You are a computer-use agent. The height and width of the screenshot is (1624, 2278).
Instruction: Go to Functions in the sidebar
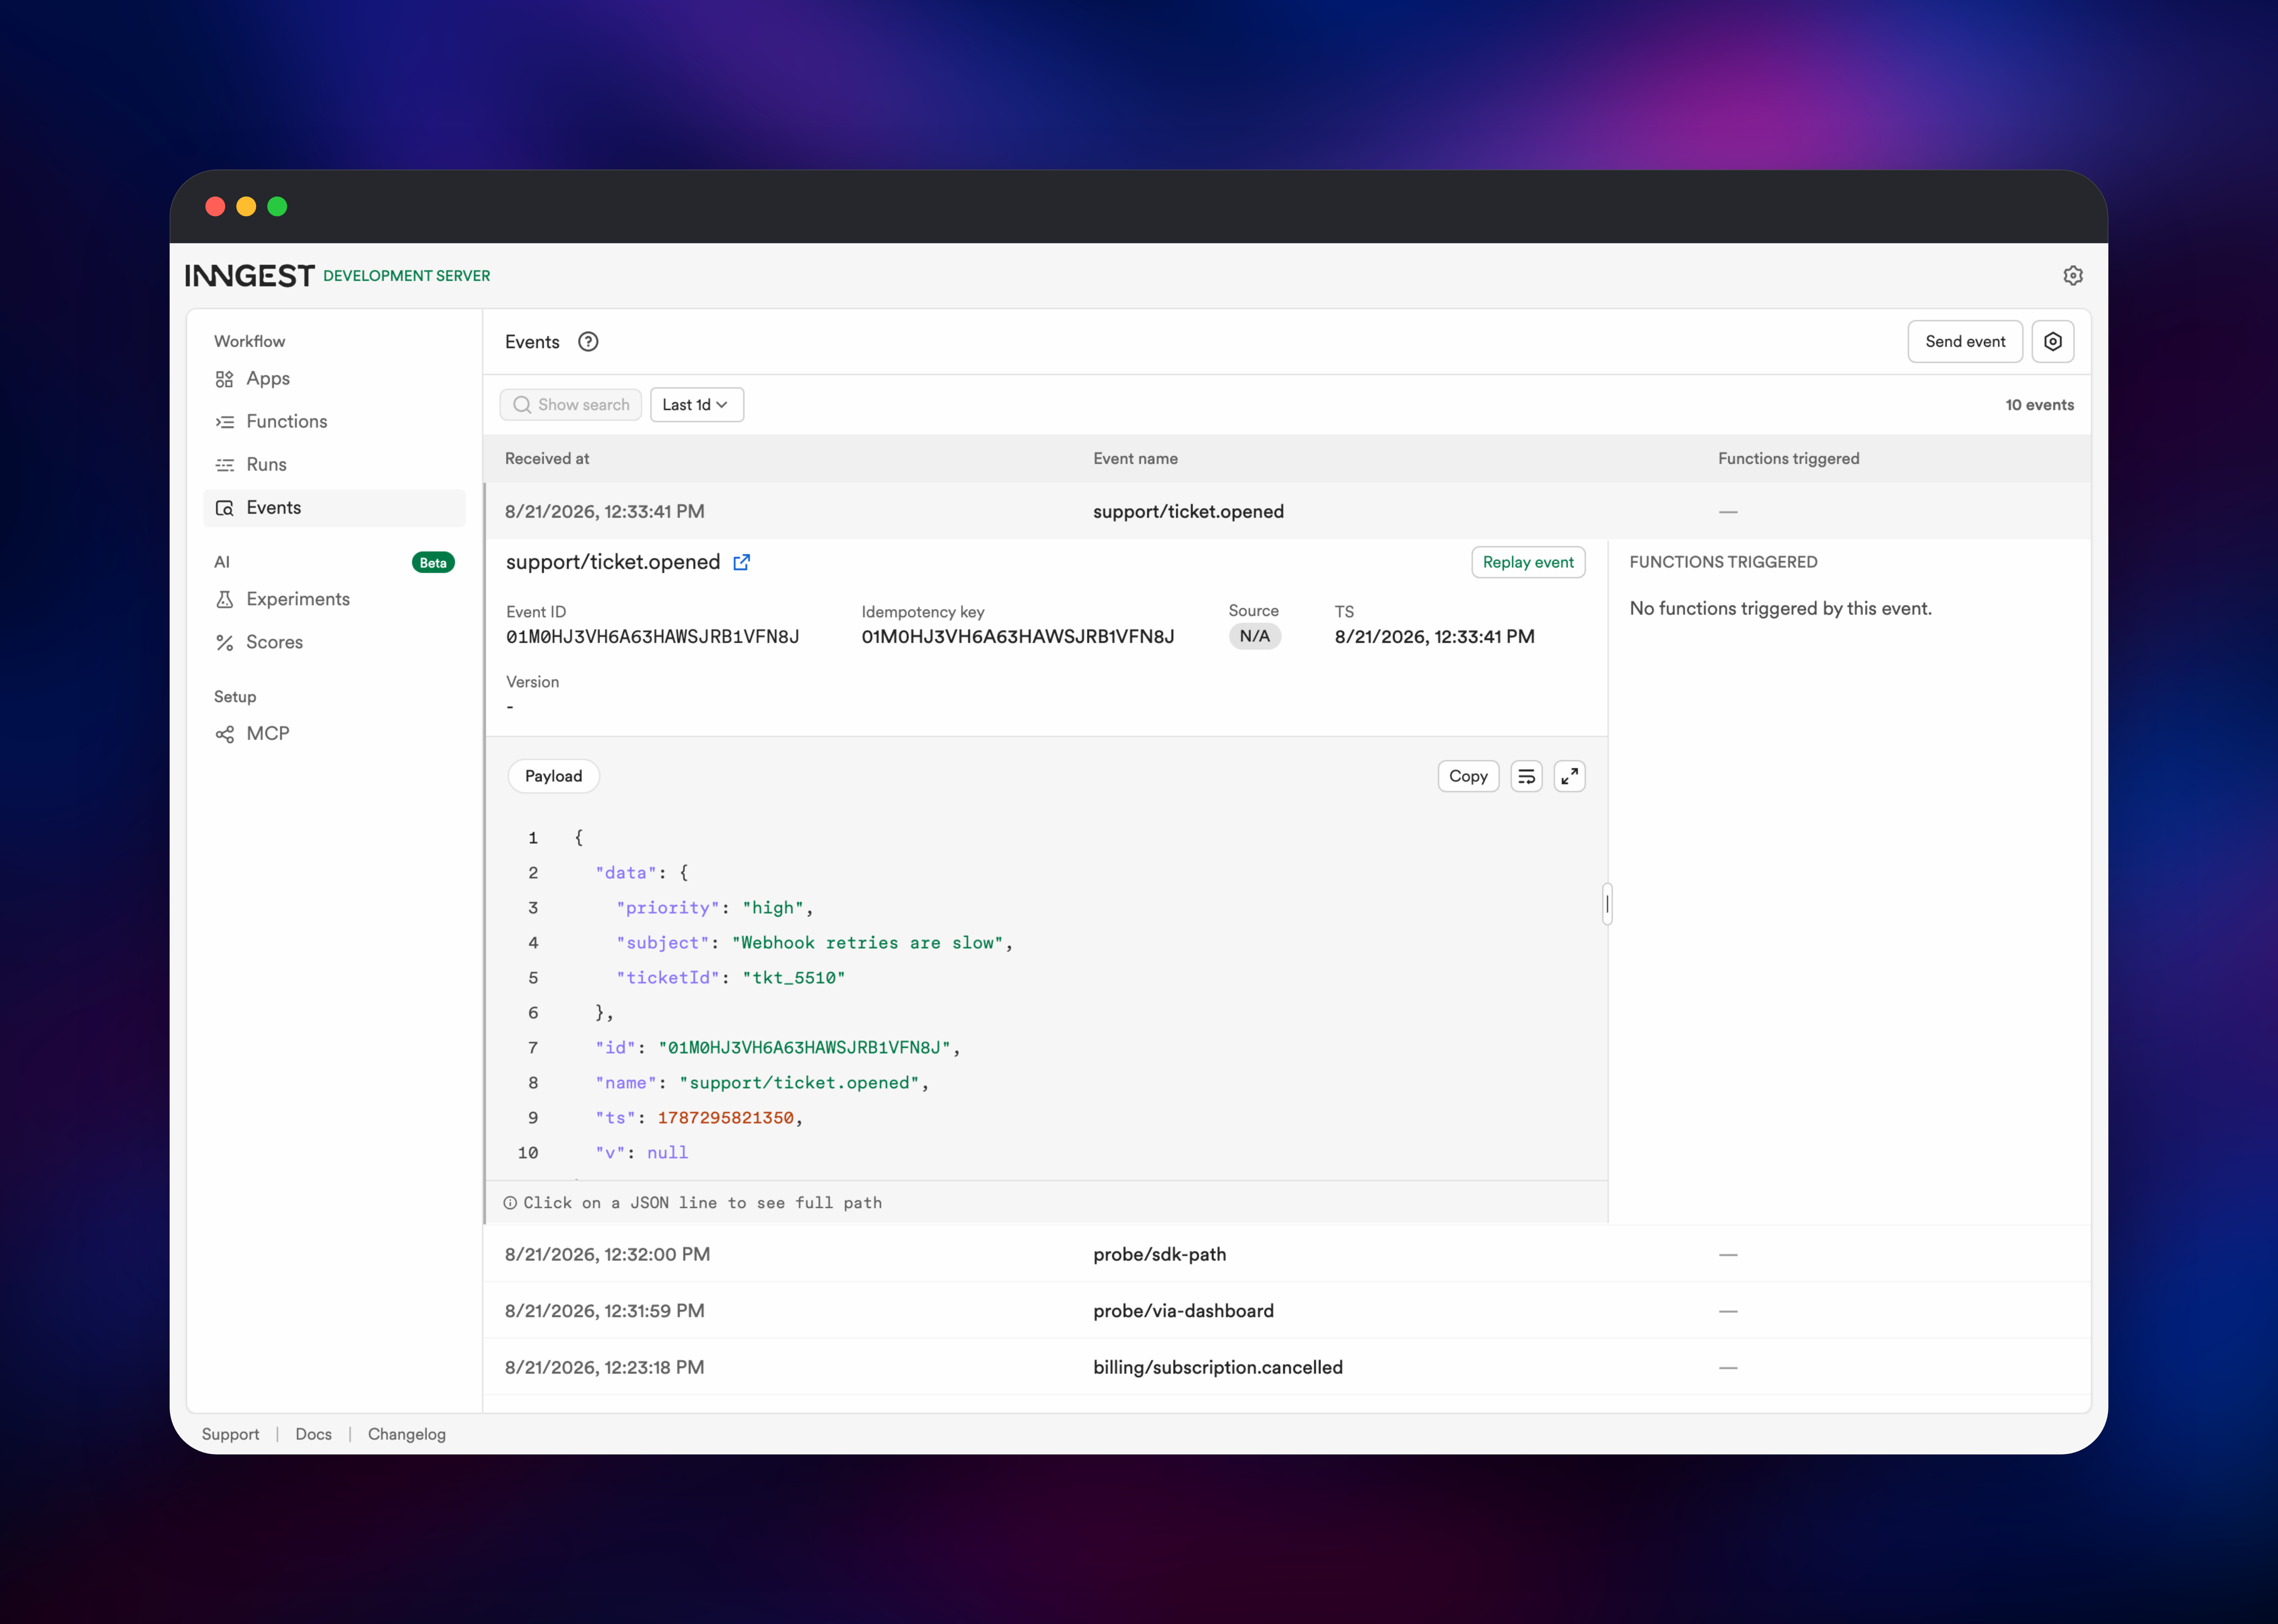(x=334, y=422)
